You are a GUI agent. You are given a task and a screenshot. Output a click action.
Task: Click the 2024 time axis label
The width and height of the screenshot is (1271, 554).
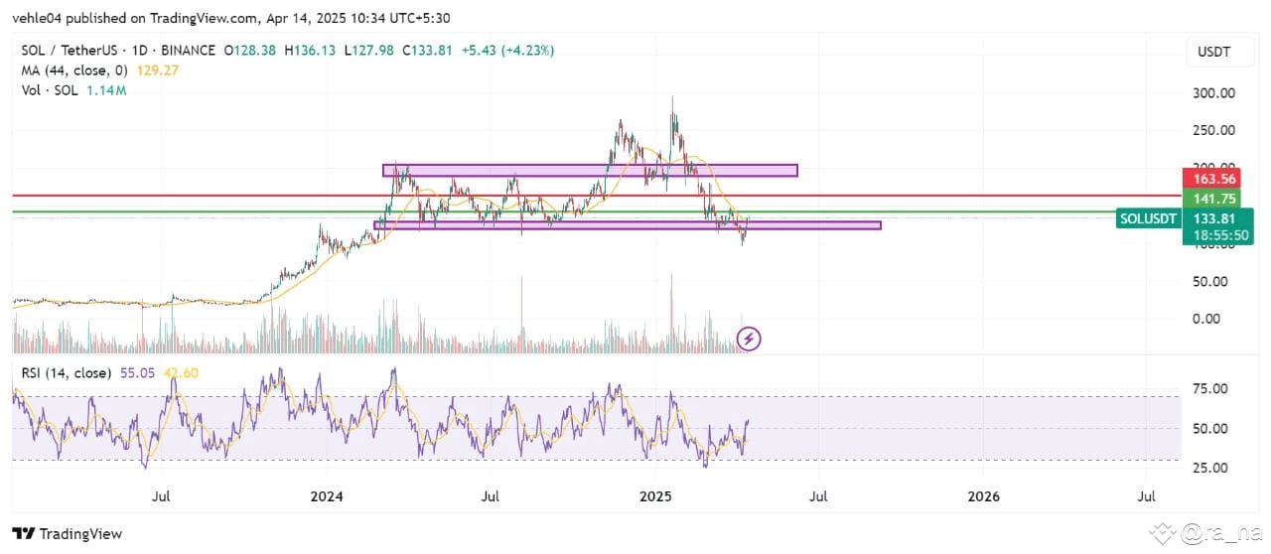(x=326, y=495)
